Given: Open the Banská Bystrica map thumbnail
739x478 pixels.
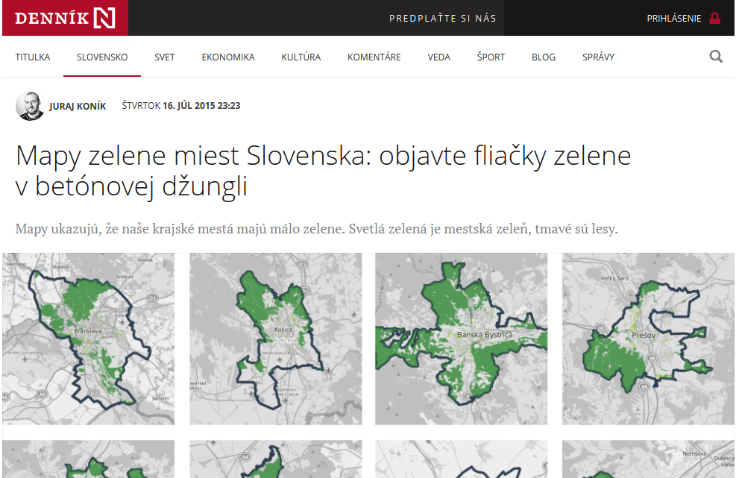Looking at the screenshot, I should point(462,339).
